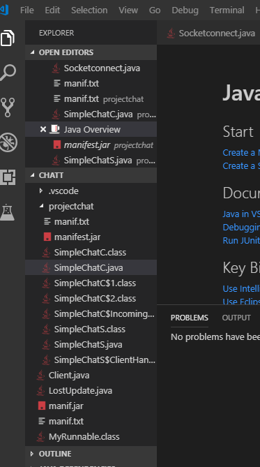Screen dimensions: 260x467
Task: Switch to the Problems panel tab
Action: pos(190,318)
